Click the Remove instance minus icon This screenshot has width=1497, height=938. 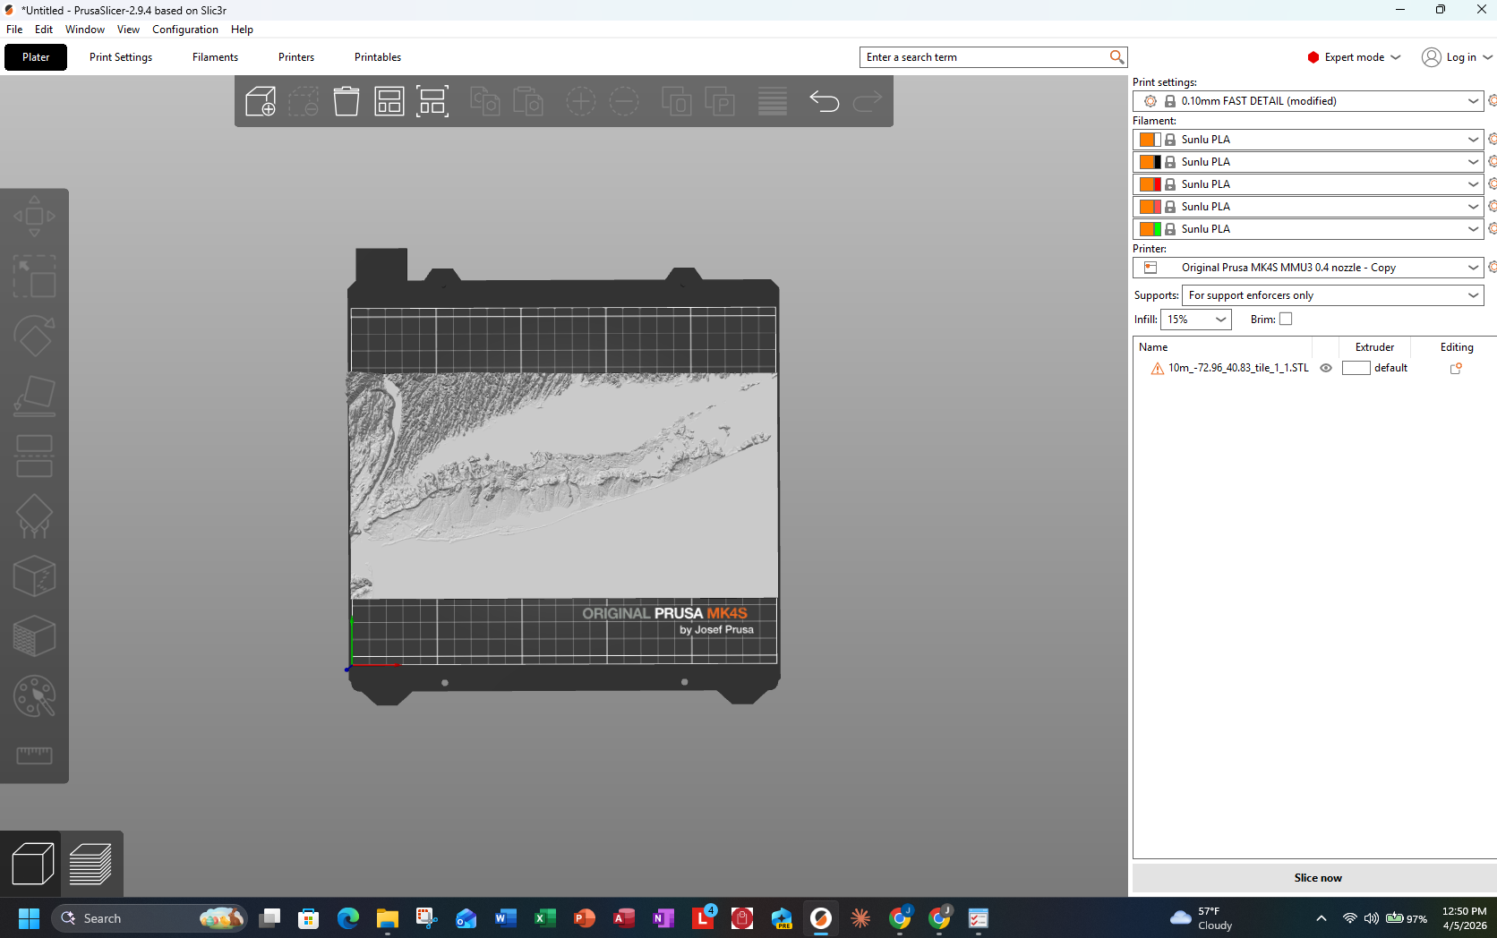coord(624,101)
